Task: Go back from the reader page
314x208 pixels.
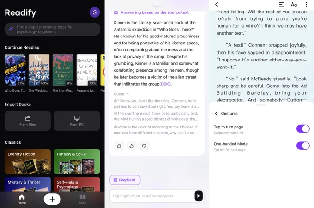Action: (217, 5)
